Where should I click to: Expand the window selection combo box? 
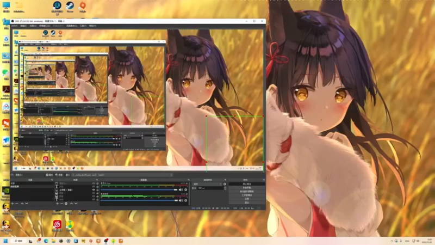point(122,175)
